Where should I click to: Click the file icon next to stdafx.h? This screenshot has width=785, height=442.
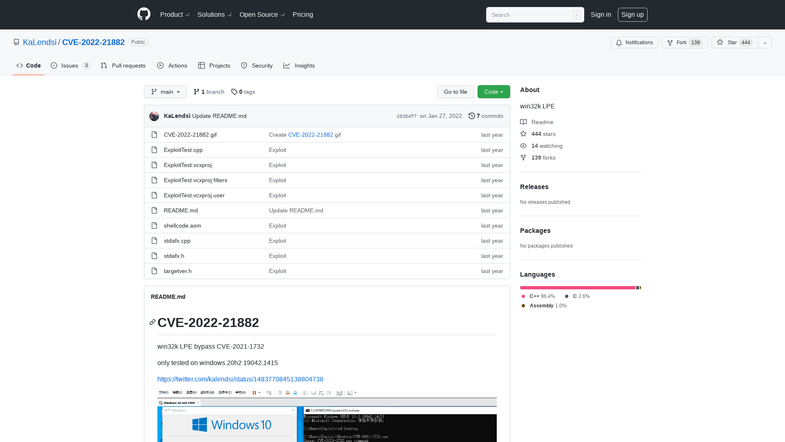tap(154, 256)
